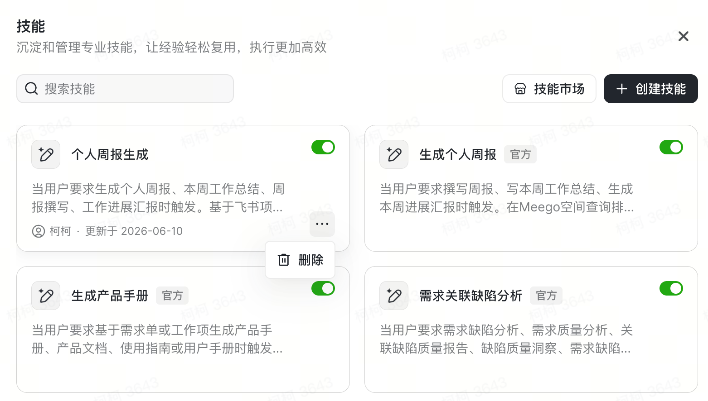Click the pencil icon of 生成产品手册 skill
This screenshot has width=708, height=401.
(x=46, y=296)
